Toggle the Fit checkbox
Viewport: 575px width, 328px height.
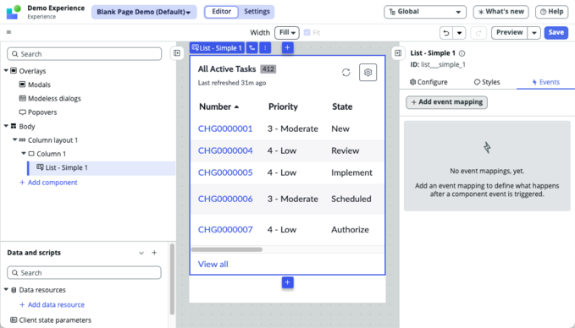coord(307,33)
